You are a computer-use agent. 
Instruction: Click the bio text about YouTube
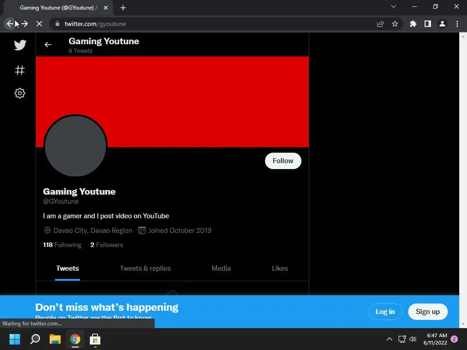tap(106, 216)
